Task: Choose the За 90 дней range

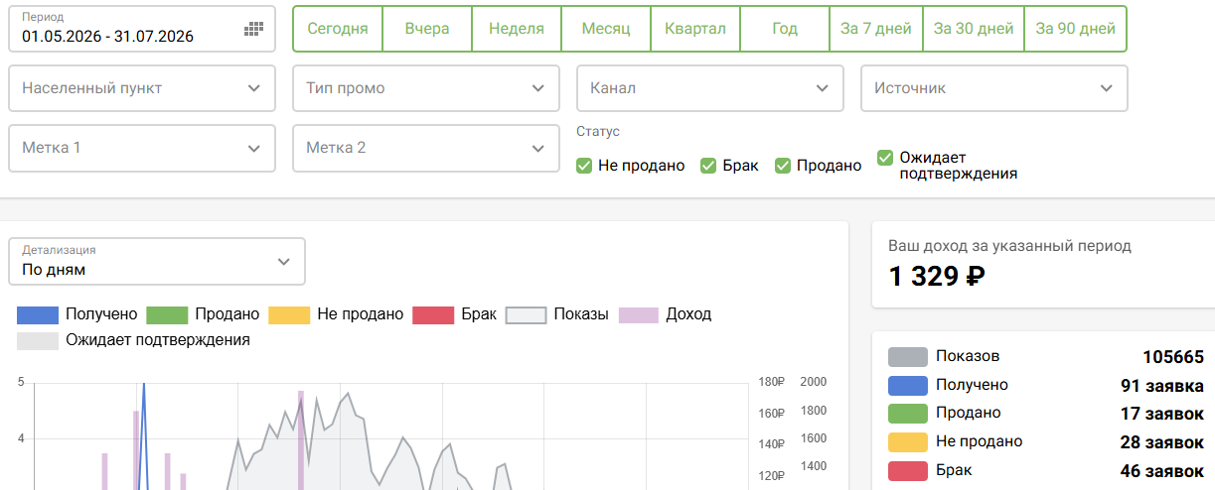Action: [x=1075, y=29]
